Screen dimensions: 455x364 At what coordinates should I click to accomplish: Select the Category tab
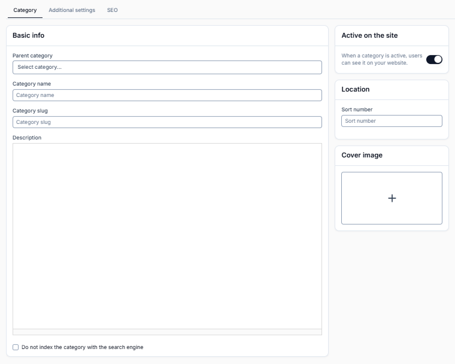pos(25,10)
